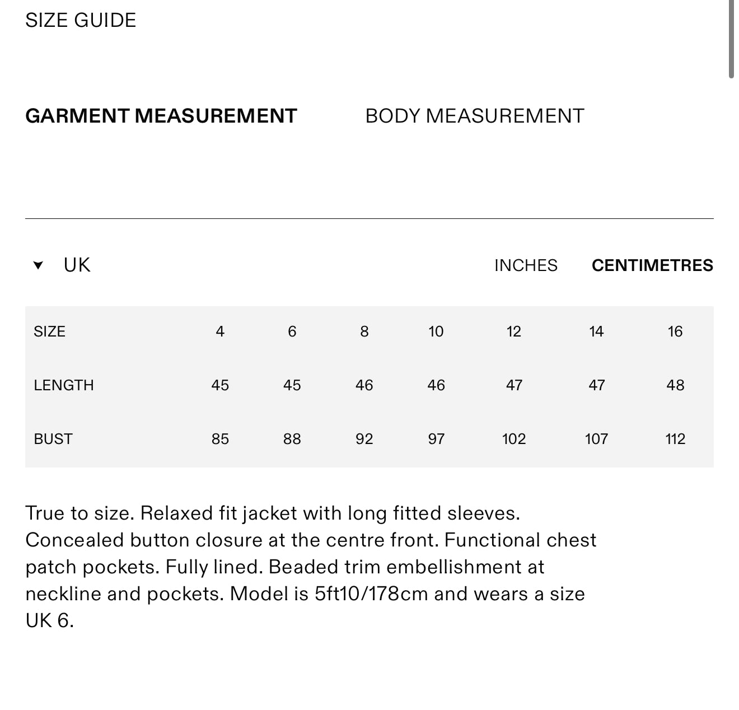Click size 4 in the size row
This screenshot has height=710, width=739.
[220, 331]
